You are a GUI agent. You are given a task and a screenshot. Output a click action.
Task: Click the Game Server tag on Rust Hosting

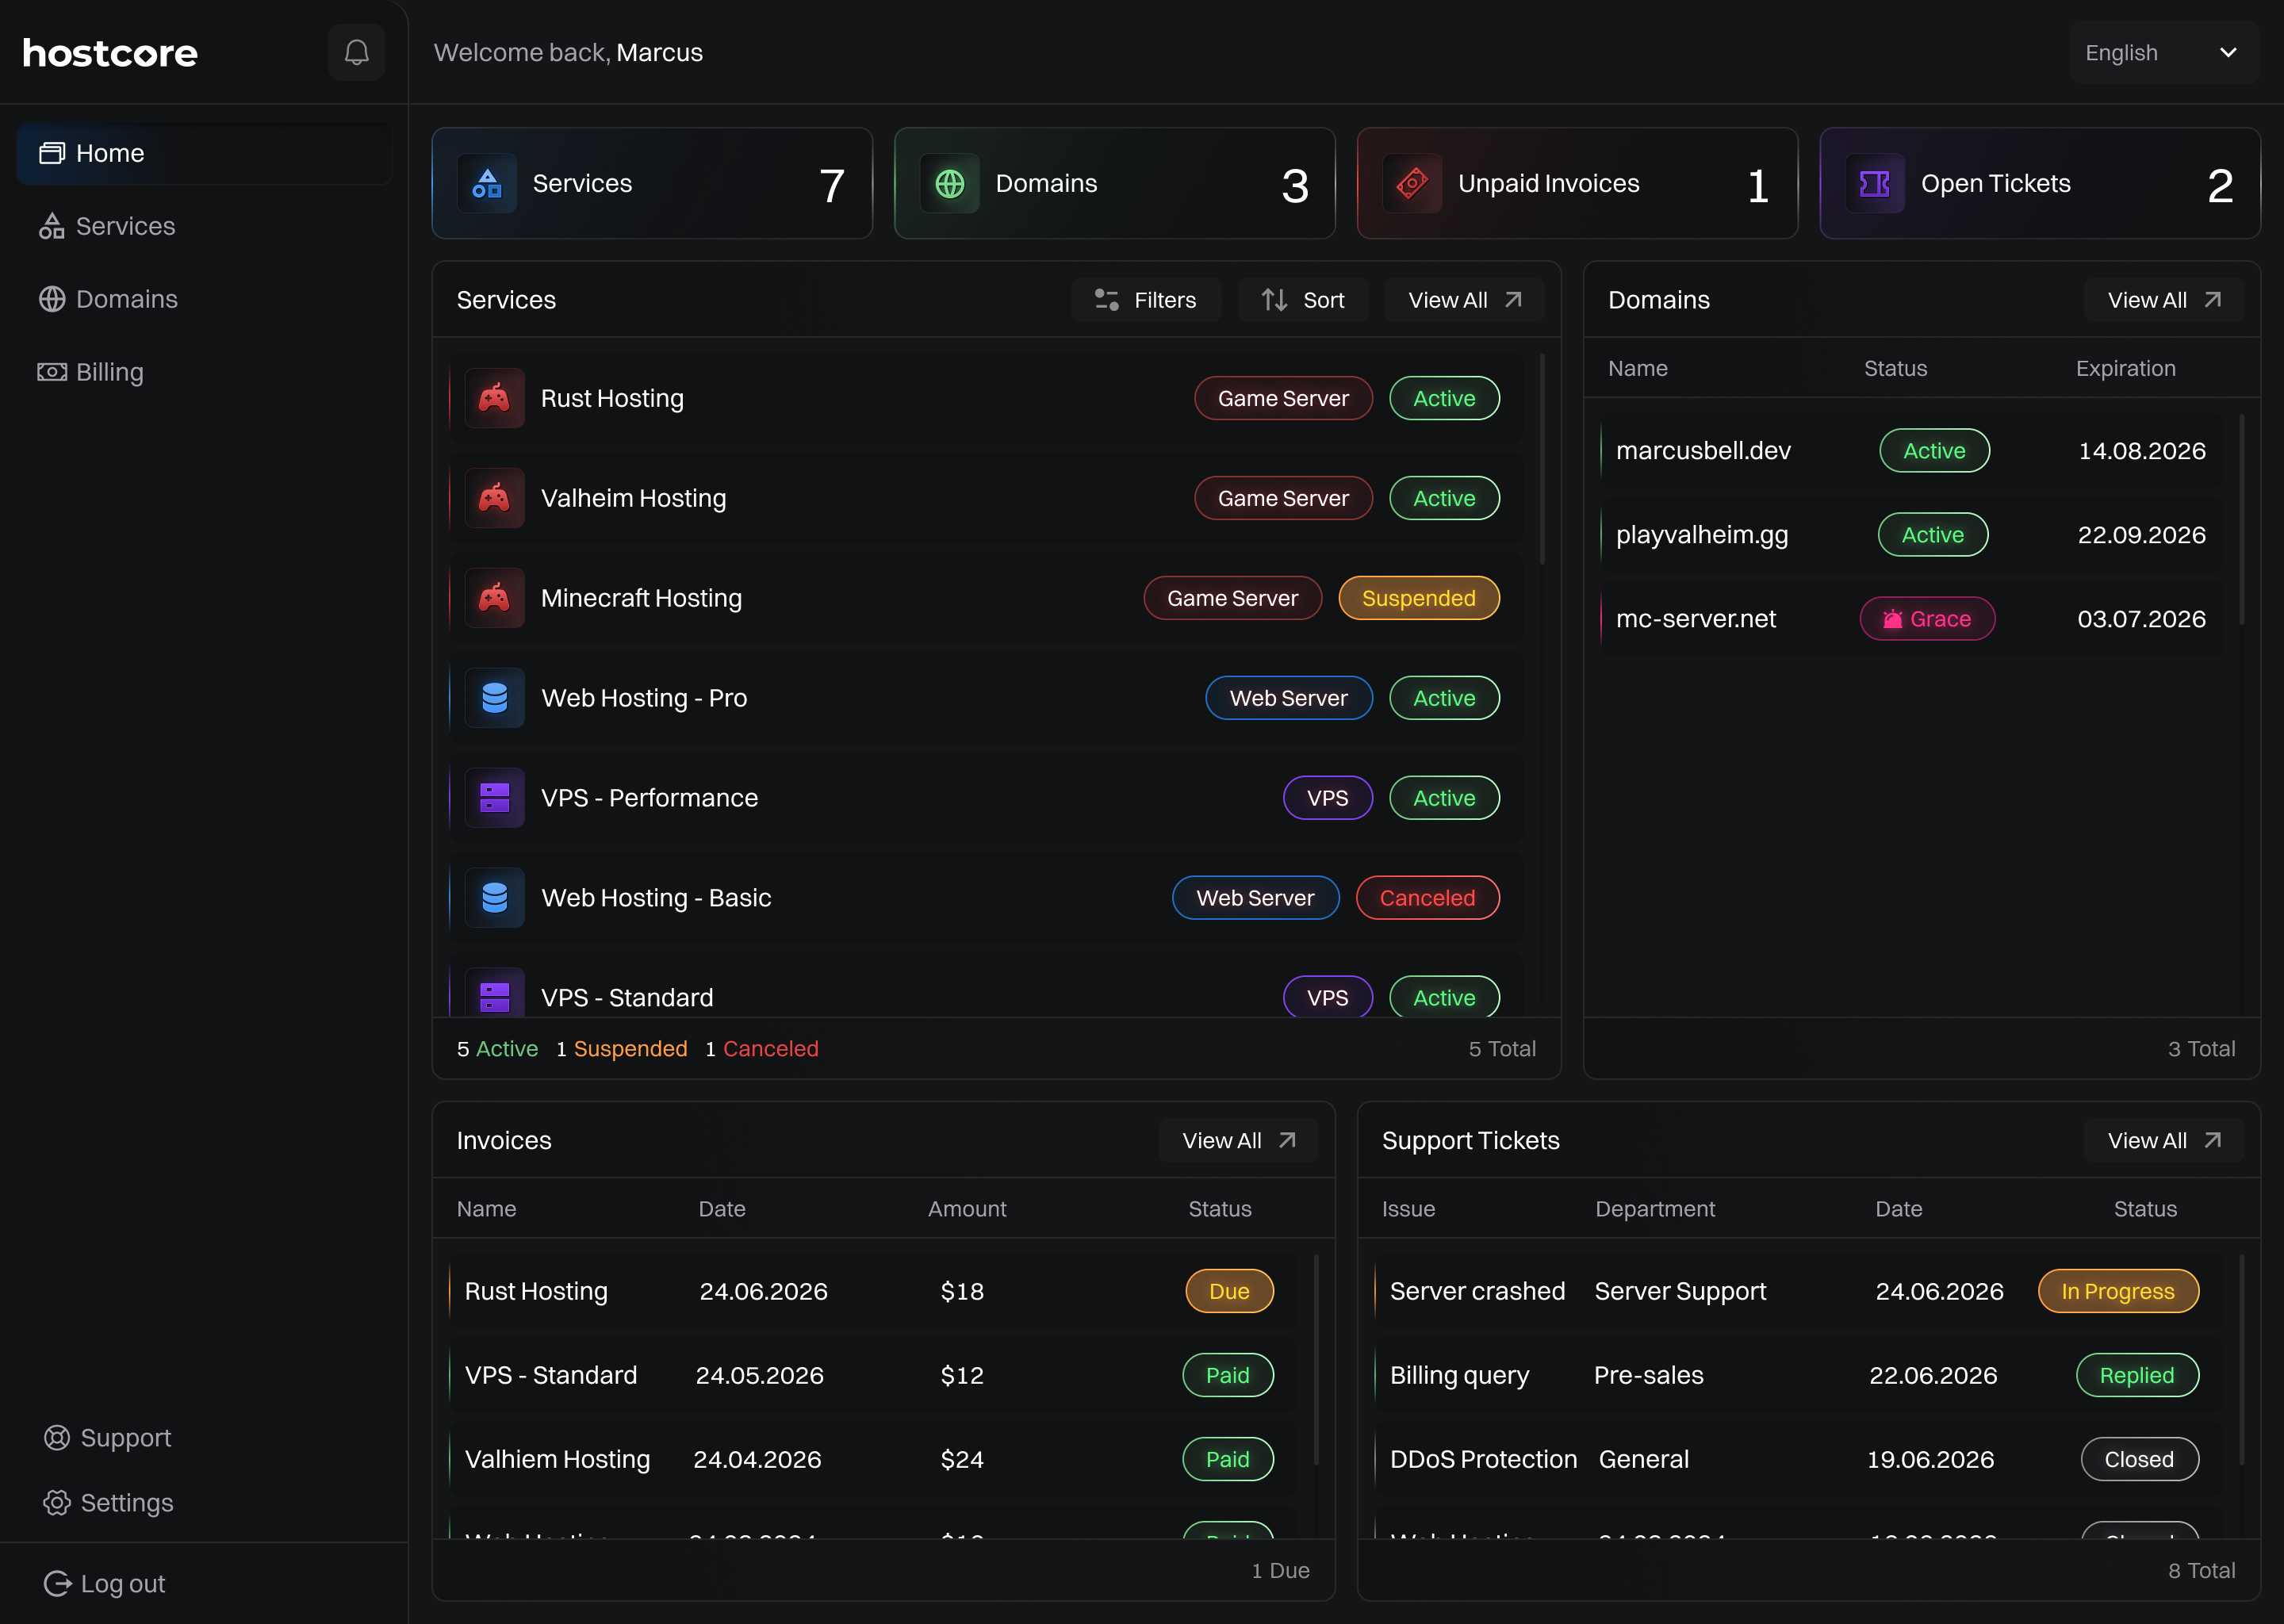click(x=1283, y=398)
